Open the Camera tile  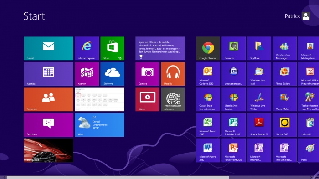[x=148, y=74]
